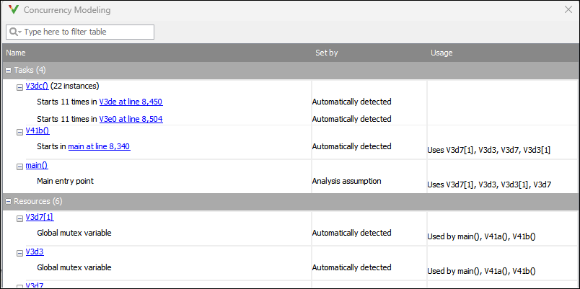Open the V3dc() task link
Screen dimensions: 580x289
38,86
